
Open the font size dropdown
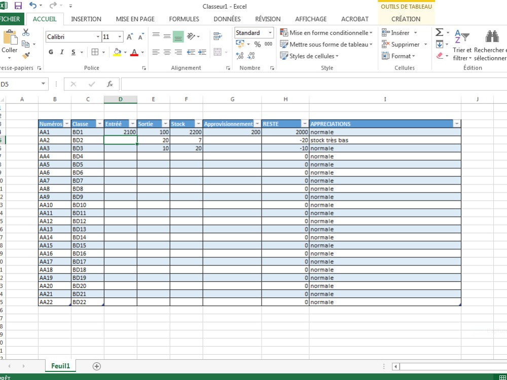click(x=120, y=37)
